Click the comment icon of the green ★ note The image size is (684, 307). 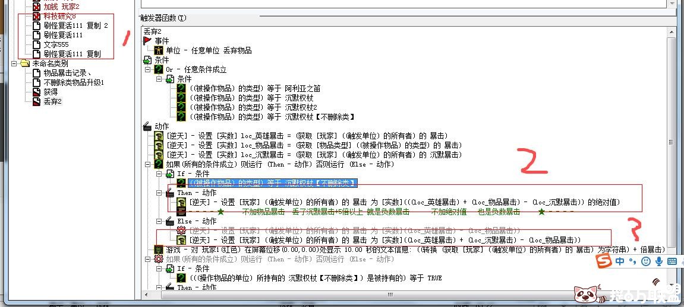181,212
